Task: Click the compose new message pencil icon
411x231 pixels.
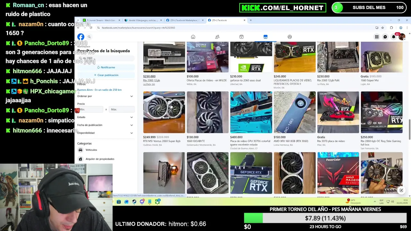Action: (401, 190)
